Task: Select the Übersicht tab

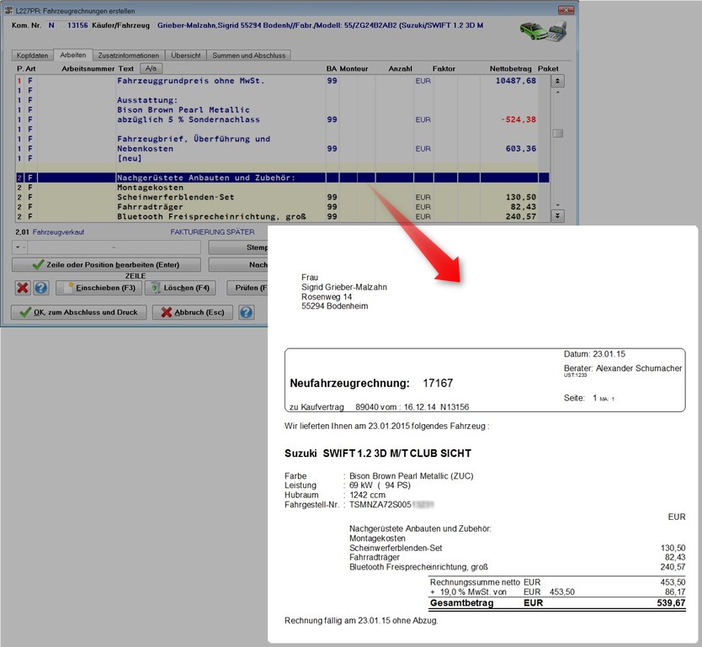Action: tap(184, 56)
